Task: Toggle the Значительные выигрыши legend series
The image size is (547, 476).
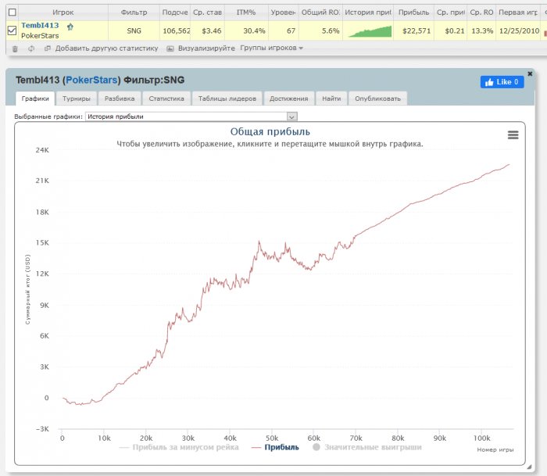Action: [367, 447]
